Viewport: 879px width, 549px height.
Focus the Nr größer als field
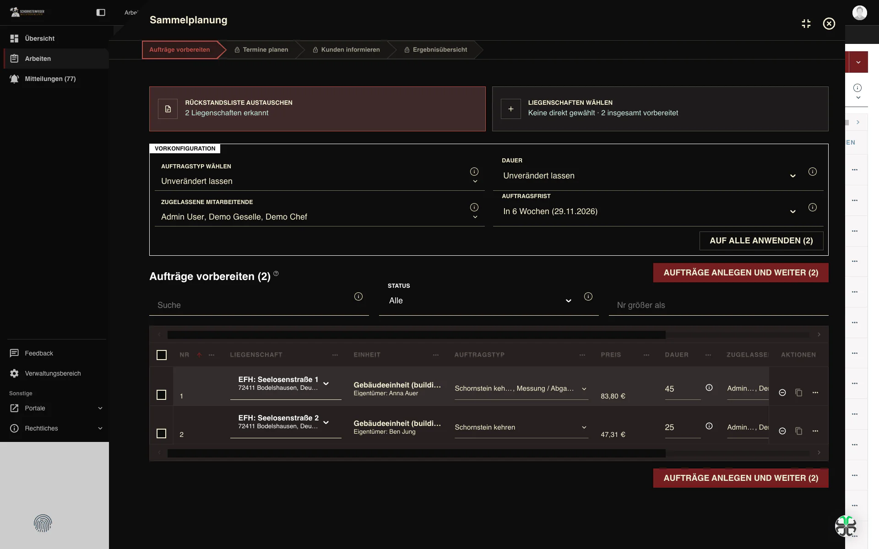[719, 305]
